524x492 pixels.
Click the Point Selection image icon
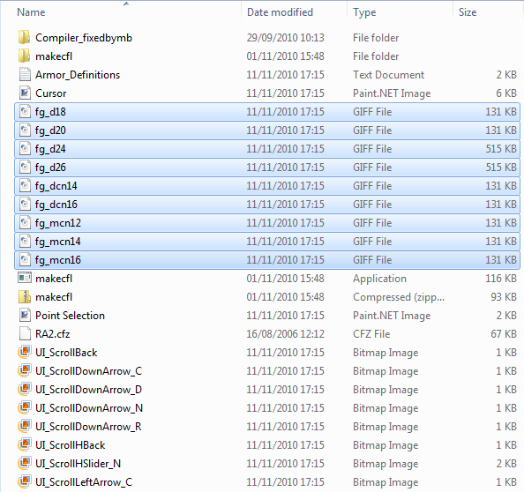25,315
